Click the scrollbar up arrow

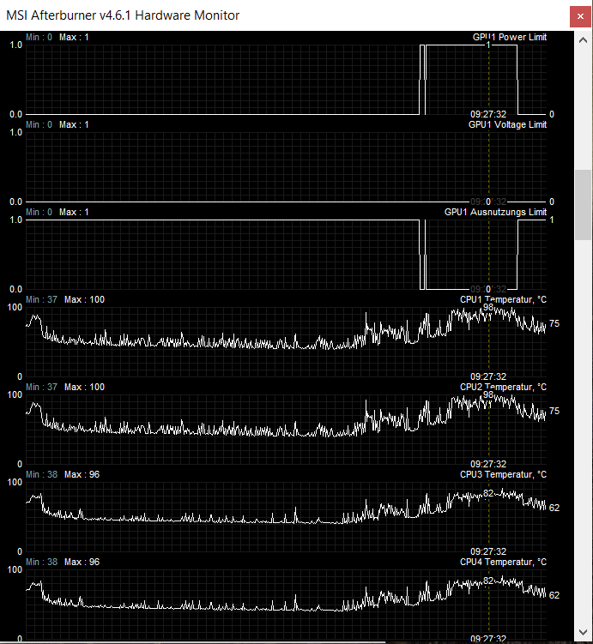click(583, 40)
